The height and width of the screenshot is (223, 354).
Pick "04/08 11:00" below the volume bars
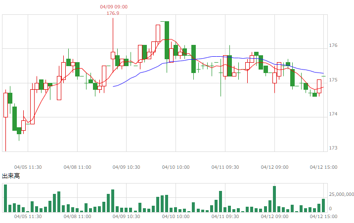click(77, 217)
